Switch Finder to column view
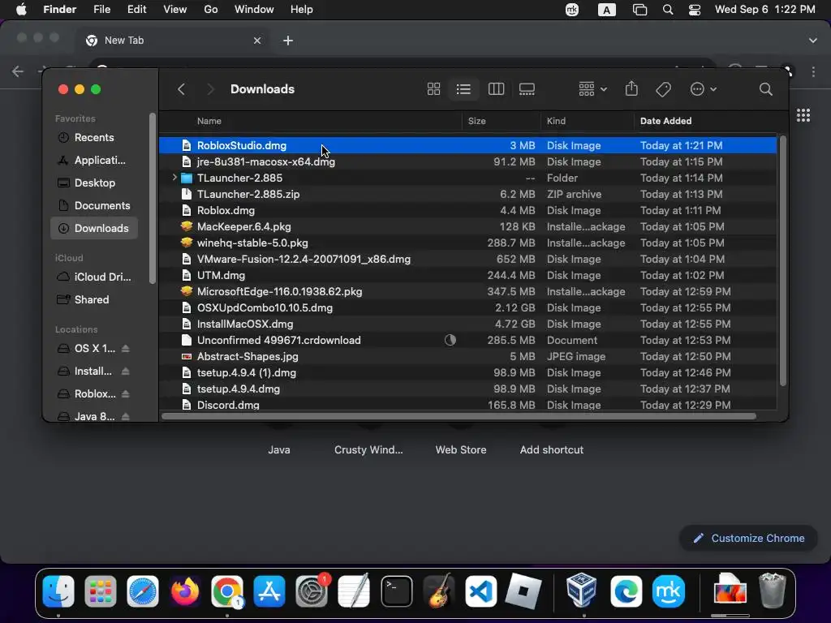 (496, 89)
